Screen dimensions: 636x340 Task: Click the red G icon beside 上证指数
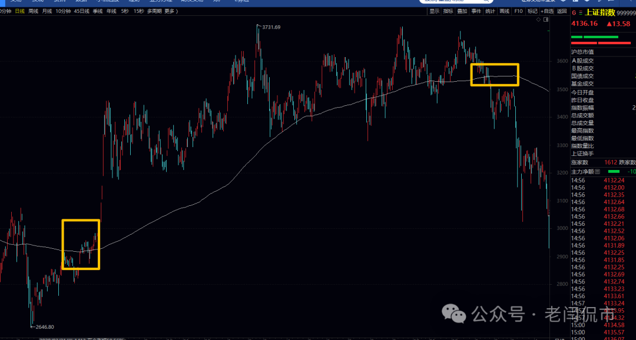click(x=574, y=12)
